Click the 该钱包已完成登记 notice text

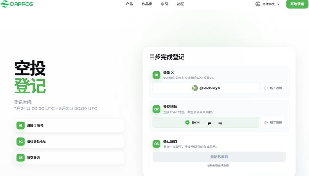click(x=219, y=166)
